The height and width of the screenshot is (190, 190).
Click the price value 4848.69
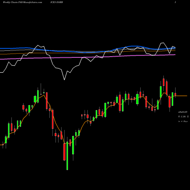point(183,112)
